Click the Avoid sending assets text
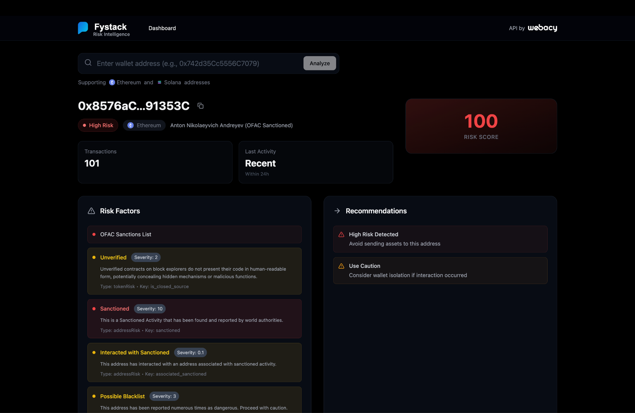The image size is (635, 413). (x=395, y=243)
